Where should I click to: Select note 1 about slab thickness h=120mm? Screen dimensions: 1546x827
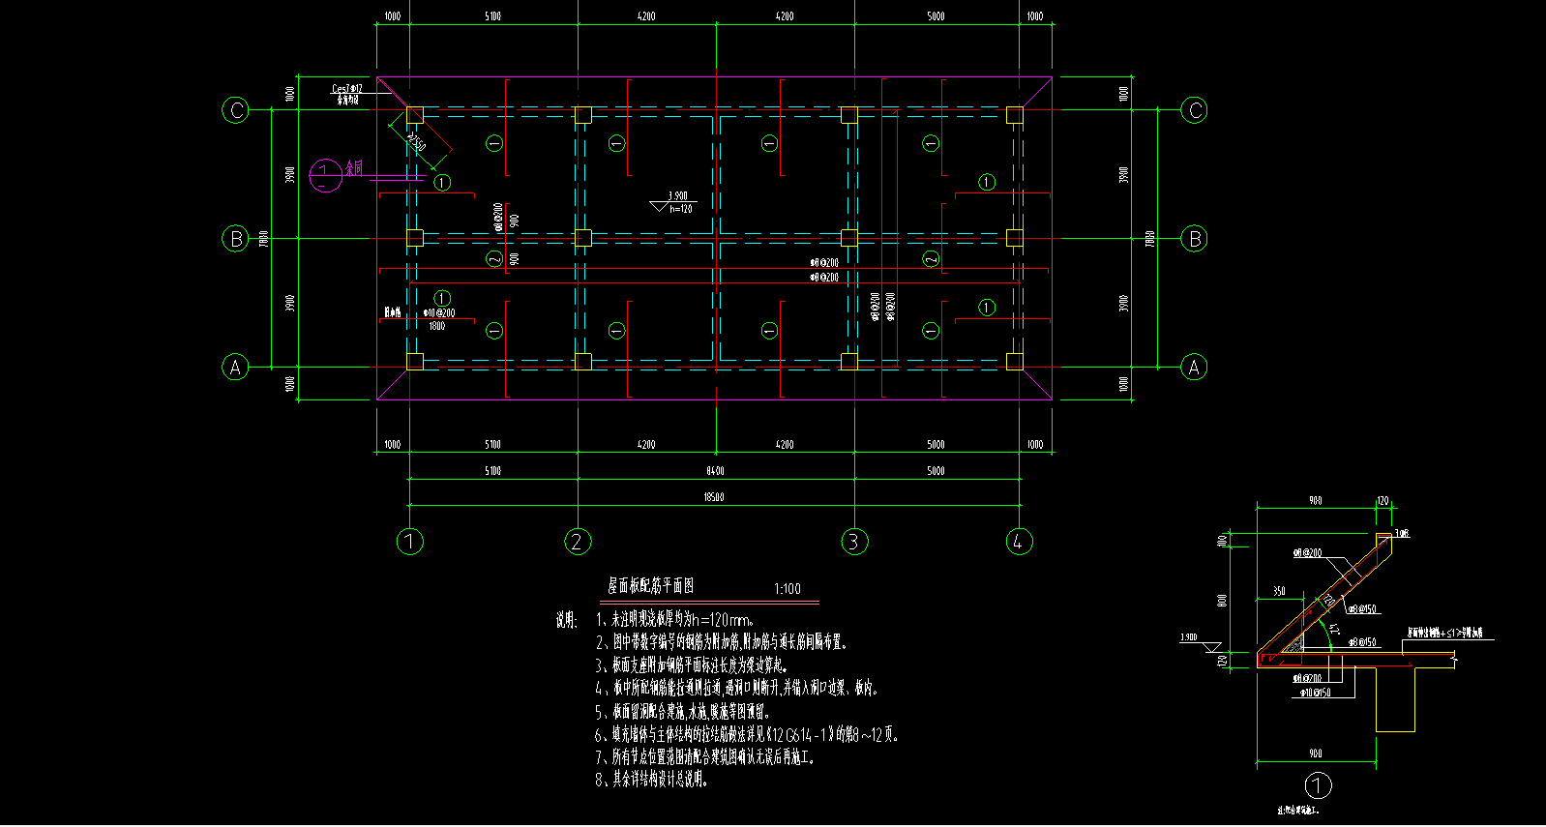pos(675,620)
